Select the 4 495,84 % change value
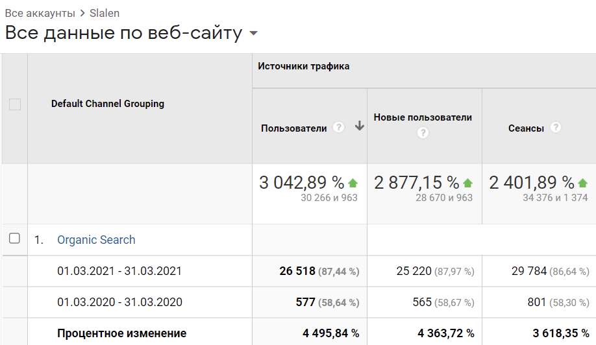The image size is (596, 345). pyautogui.click(x=330, y=333)
